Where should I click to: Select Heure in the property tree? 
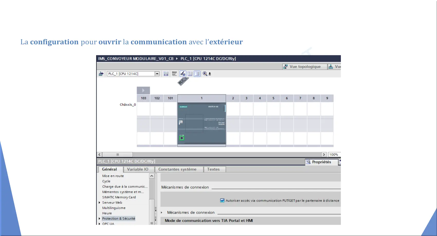[107, 213]
